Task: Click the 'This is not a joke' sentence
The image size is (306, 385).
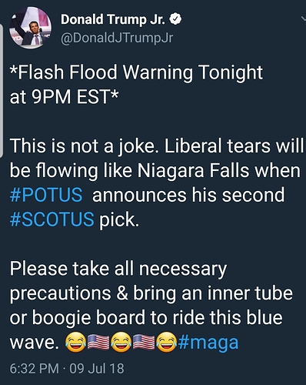Action: point(83,146)
